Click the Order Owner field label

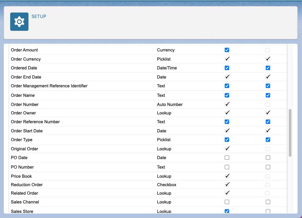[23, 113]
